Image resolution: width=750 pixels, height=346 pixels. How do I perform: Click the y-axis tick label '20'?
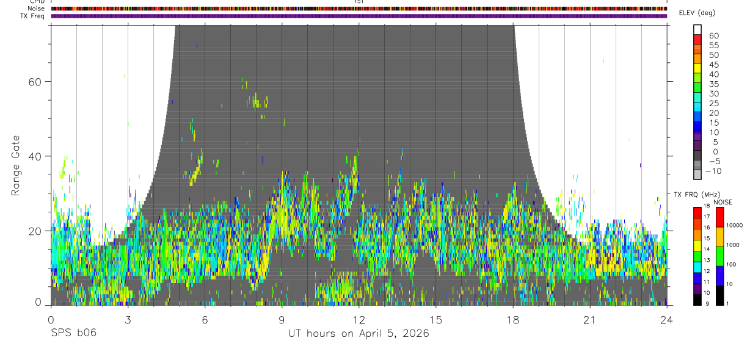(36, 231)
